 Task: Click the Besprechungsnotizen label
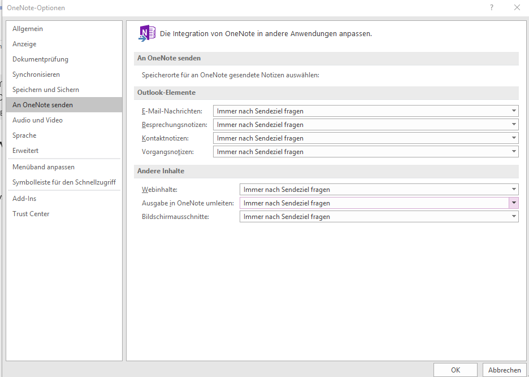(175, 125)
